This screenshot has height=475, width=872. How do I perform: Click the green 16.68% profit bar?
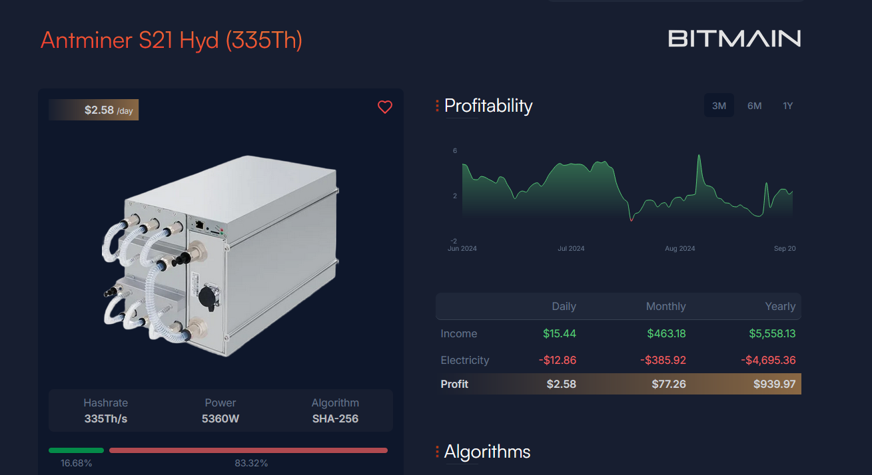point(77,450)
